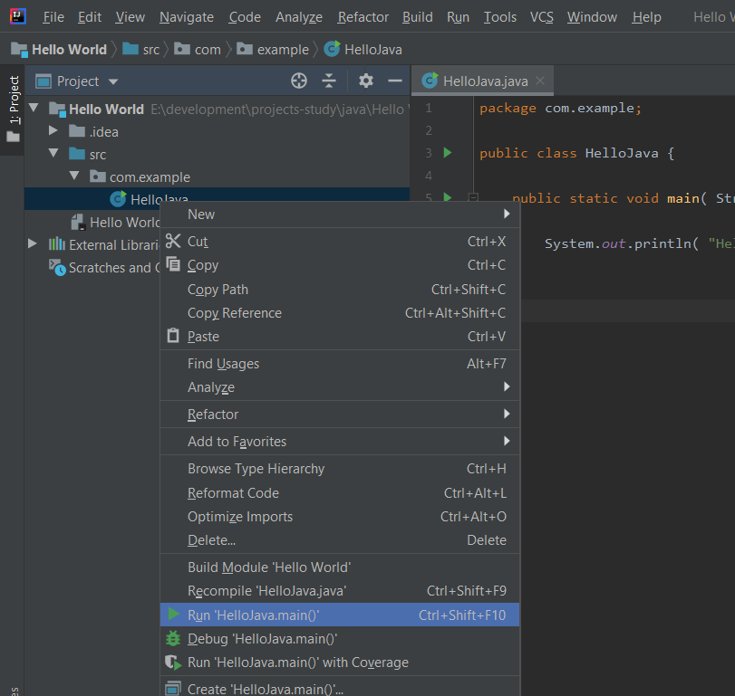The image size is (735, 696).
Task: Click the Run with Coverage icon
Action: point(173,662)
